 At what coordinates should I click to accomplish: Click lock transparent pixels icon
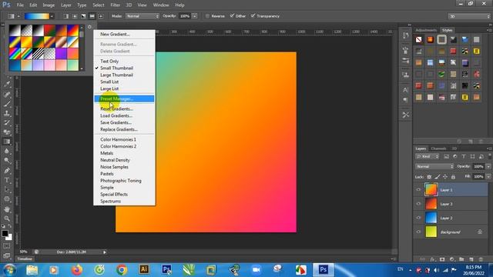click(429, 177)
